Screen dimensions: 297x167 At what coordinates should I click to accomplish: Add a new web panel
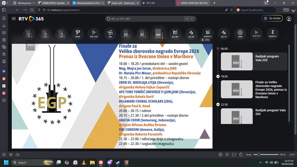pos(4,100)
